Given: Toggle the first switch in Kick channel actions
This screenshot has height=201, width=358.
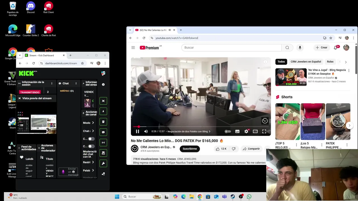Looking at the screenshot, I should click(91, 139).
